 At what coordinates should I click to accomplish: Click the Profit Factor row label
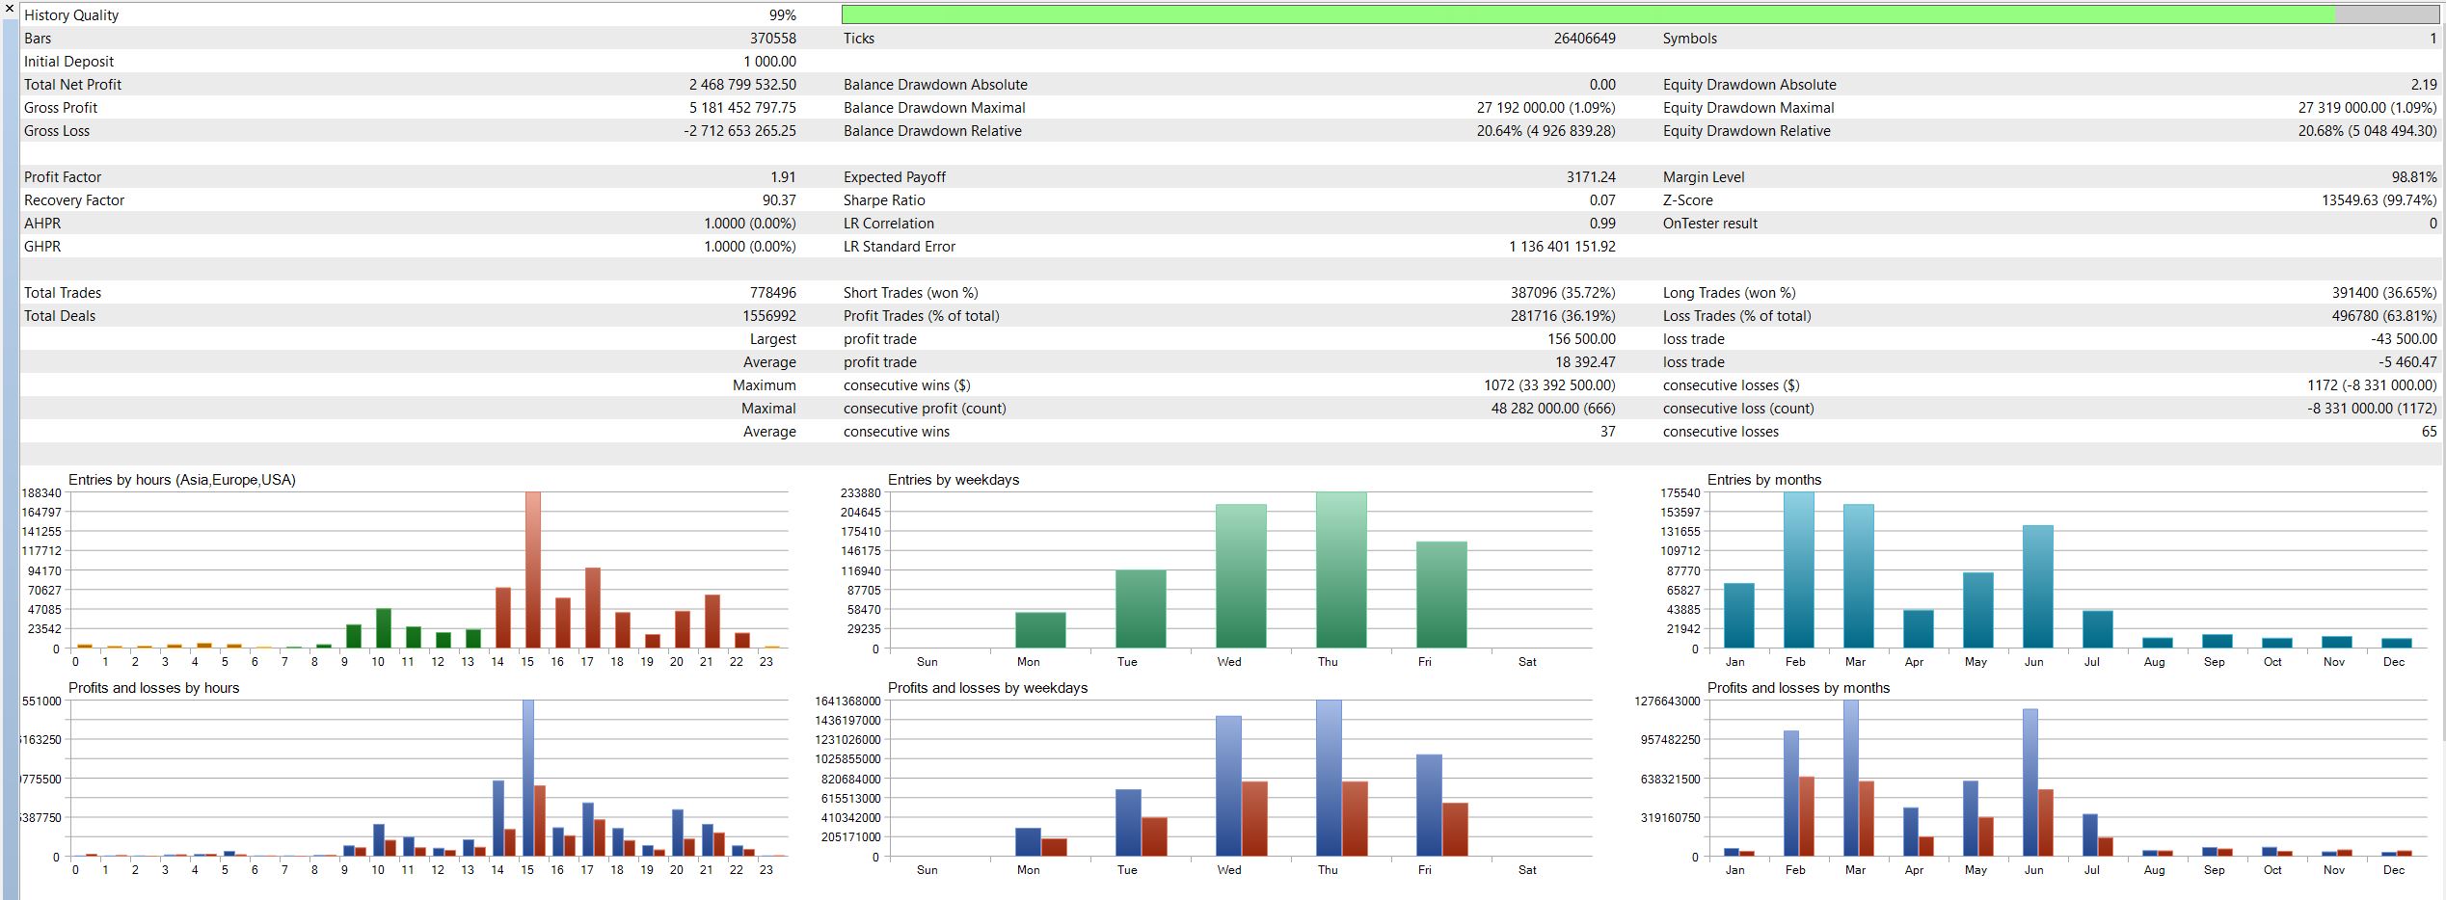point(63,177)
